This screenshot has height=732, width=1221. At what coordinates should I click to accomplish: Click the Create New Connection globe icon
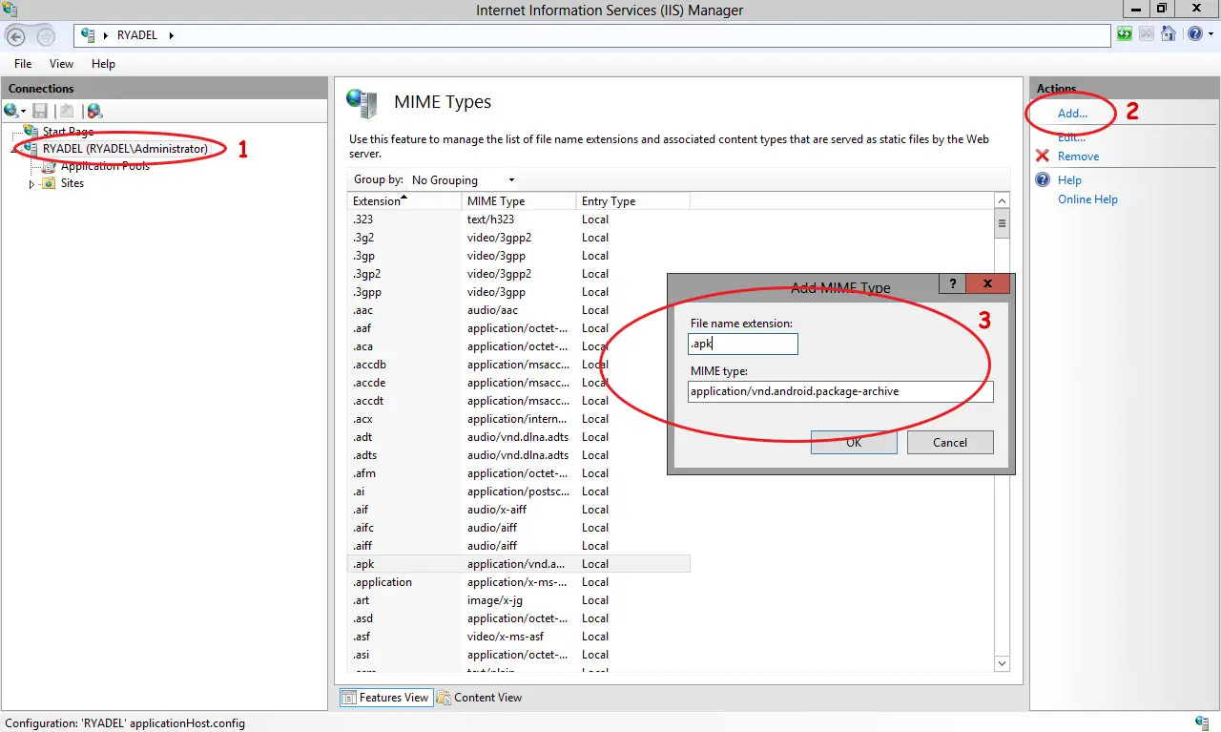tap(12, 112)
